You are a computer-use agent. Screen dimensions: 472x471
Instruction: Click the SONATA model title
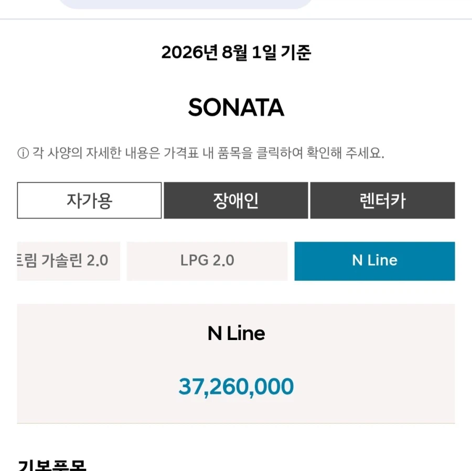(x=237, y=107)
